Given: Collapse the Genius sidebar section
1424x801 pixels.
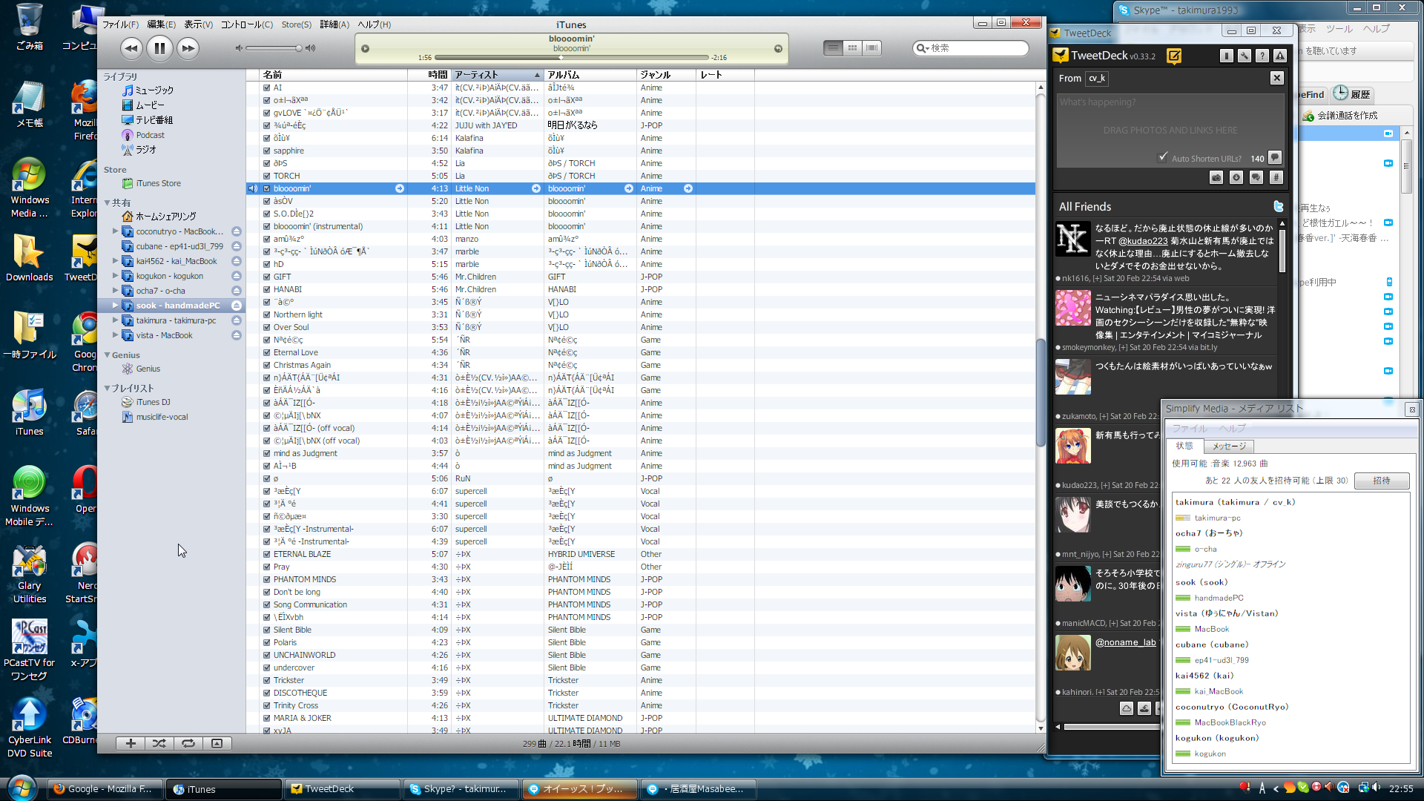Looking at the screenshot, I should coord(108,355).
